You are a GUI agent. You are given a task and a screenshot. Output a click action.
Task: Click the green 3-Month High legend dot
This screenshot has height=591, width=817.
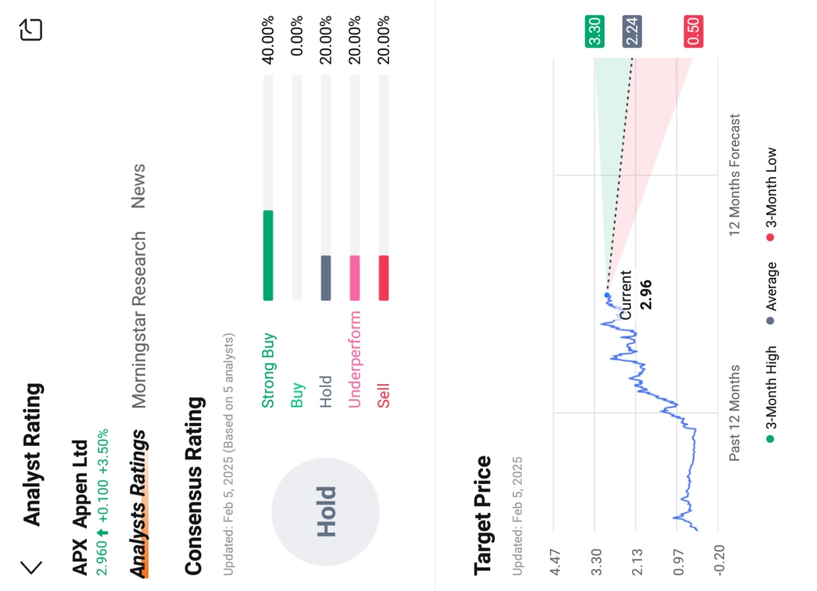click(770, 439)
